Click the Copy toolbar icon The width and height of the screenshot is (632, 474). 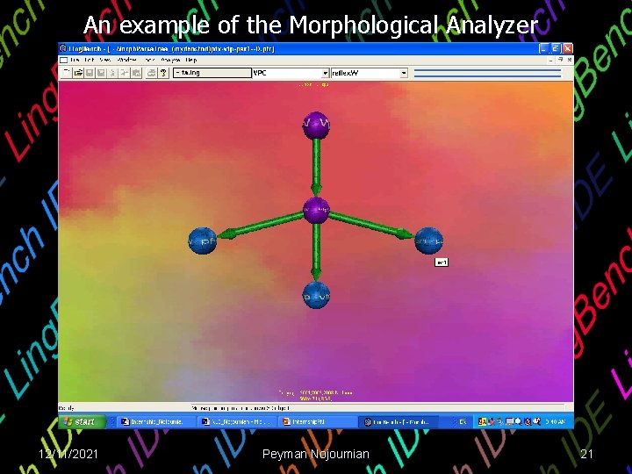coord(125,73)
